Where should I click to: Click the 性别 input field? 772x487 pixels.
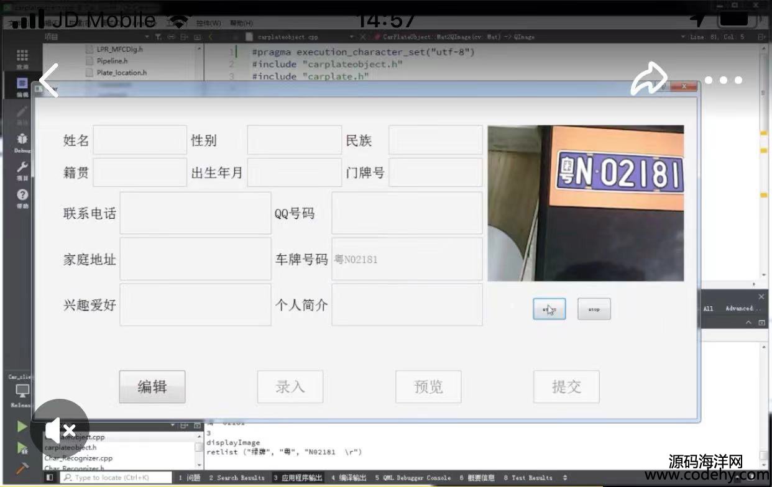point(294,140)
